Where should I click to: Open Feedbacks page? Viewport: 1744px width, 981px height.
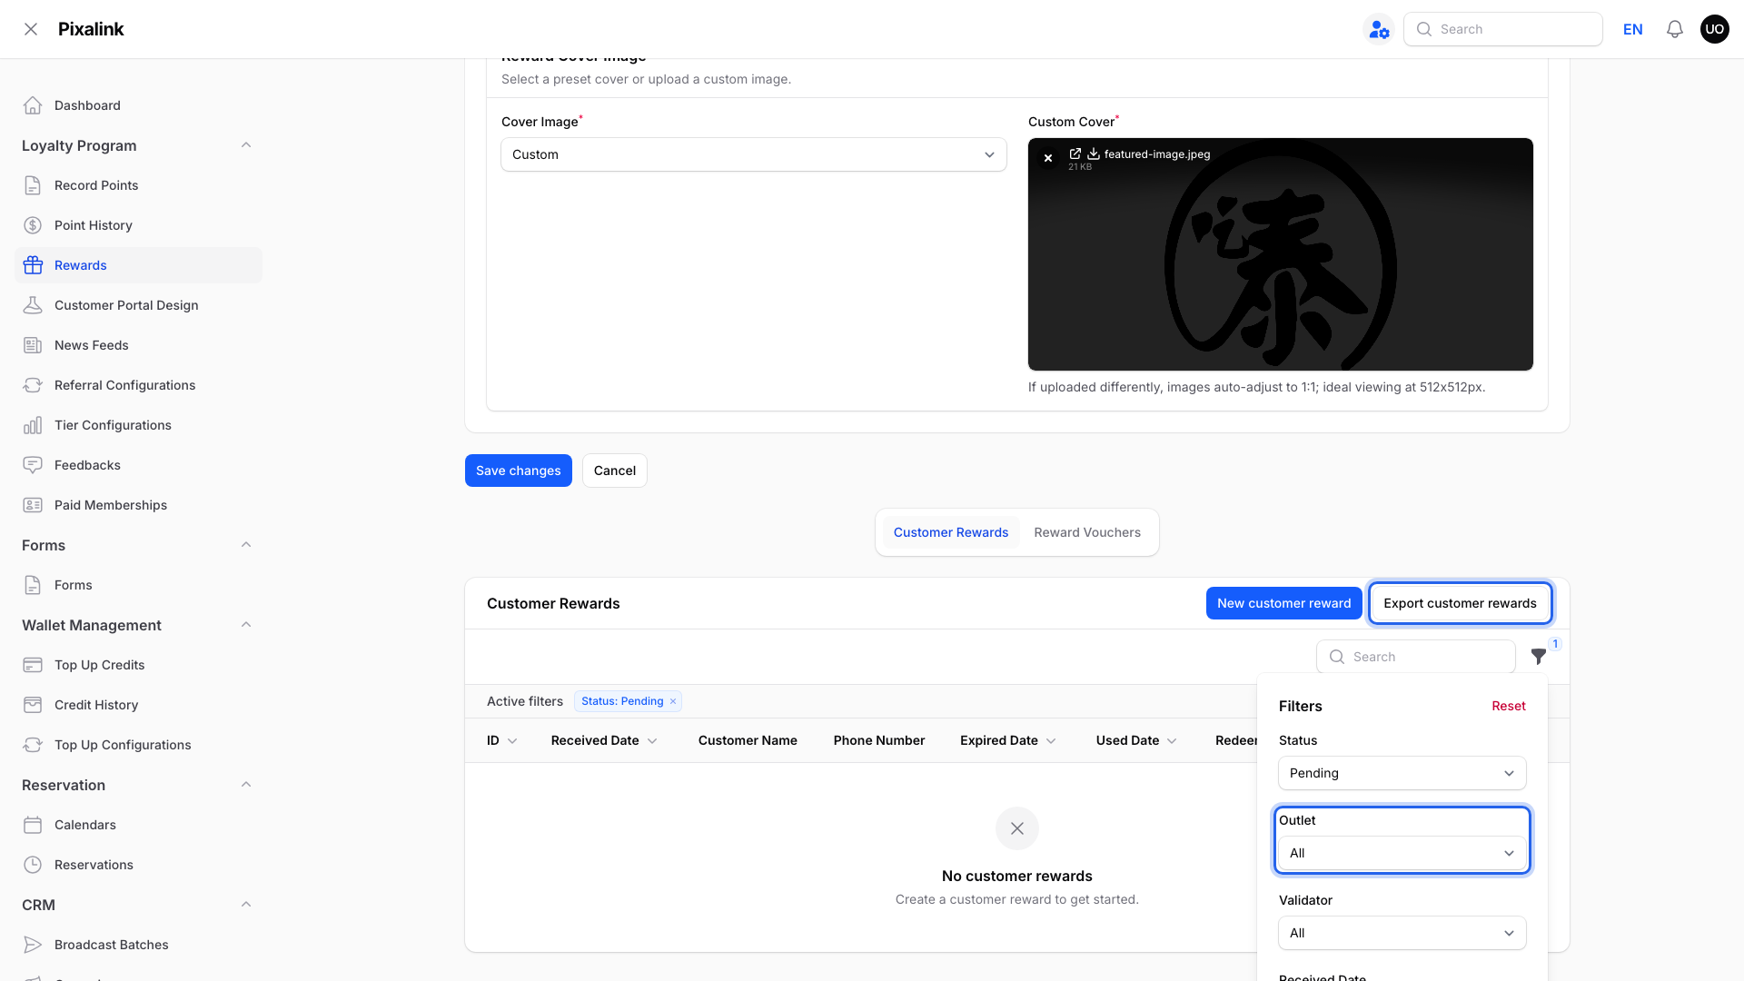(x=138, y=465)
